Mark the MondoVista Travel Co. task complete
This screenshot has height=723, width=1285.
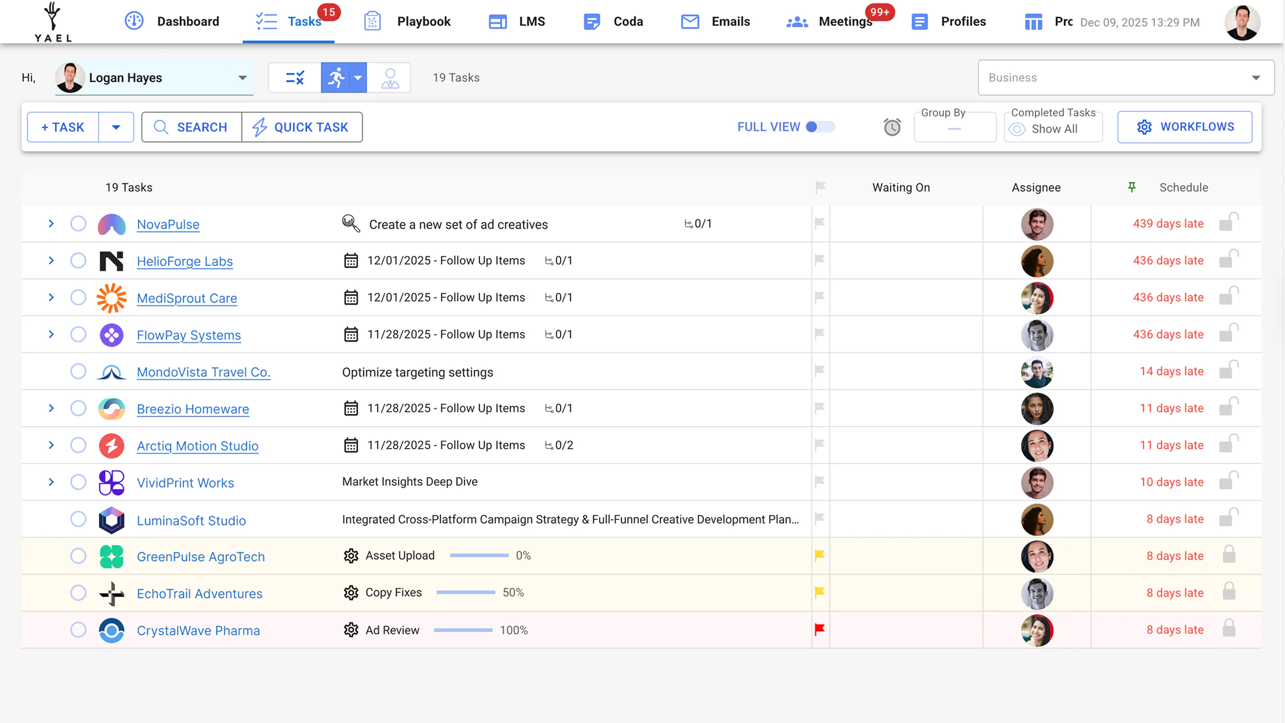[x=78, y=372]
